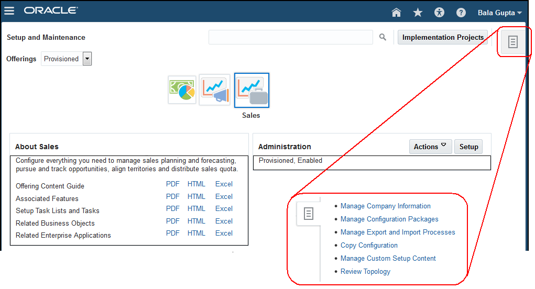Open the hamburger navigator menu
The height and width of the screenshot is (289, 535).
click(x=9, y=11)
